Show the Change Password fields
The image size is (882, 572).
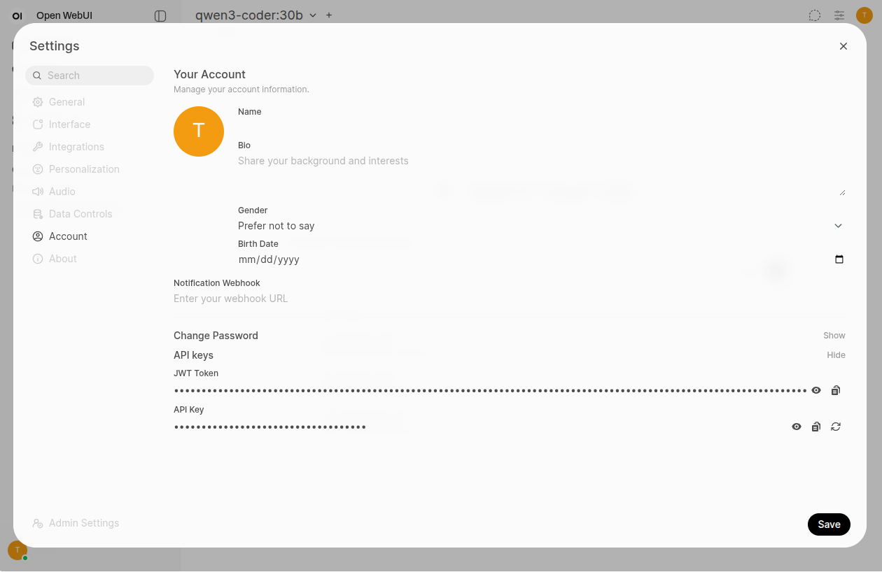point(834,336)
